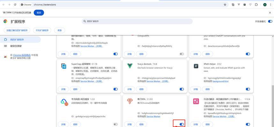Open the XPath Helper icon in toolbar

click(244, 5)
